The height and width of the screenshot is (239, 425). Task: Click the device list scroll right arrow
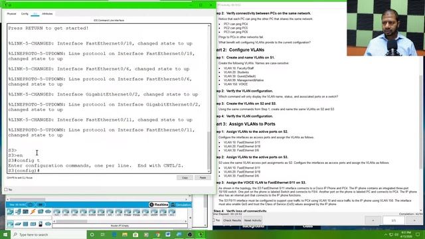[186, 221]
